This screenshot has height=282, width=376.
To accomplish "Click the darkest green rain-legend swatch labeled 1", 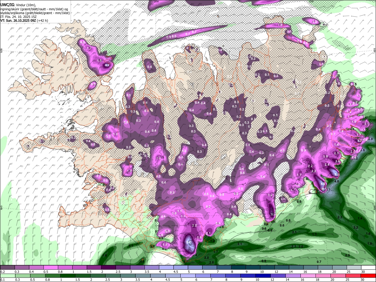I will 68,276.
